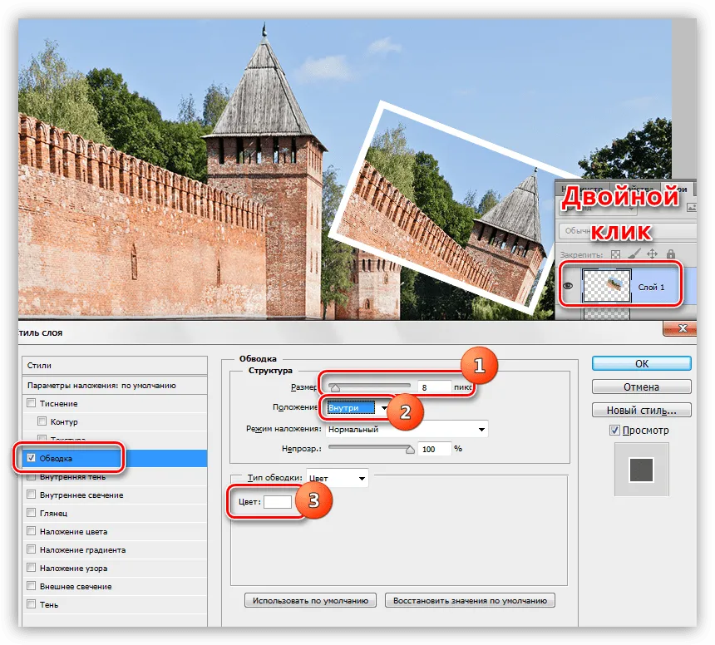
Task: Click the pixel layer filter icon
Action: click(692, 208)
